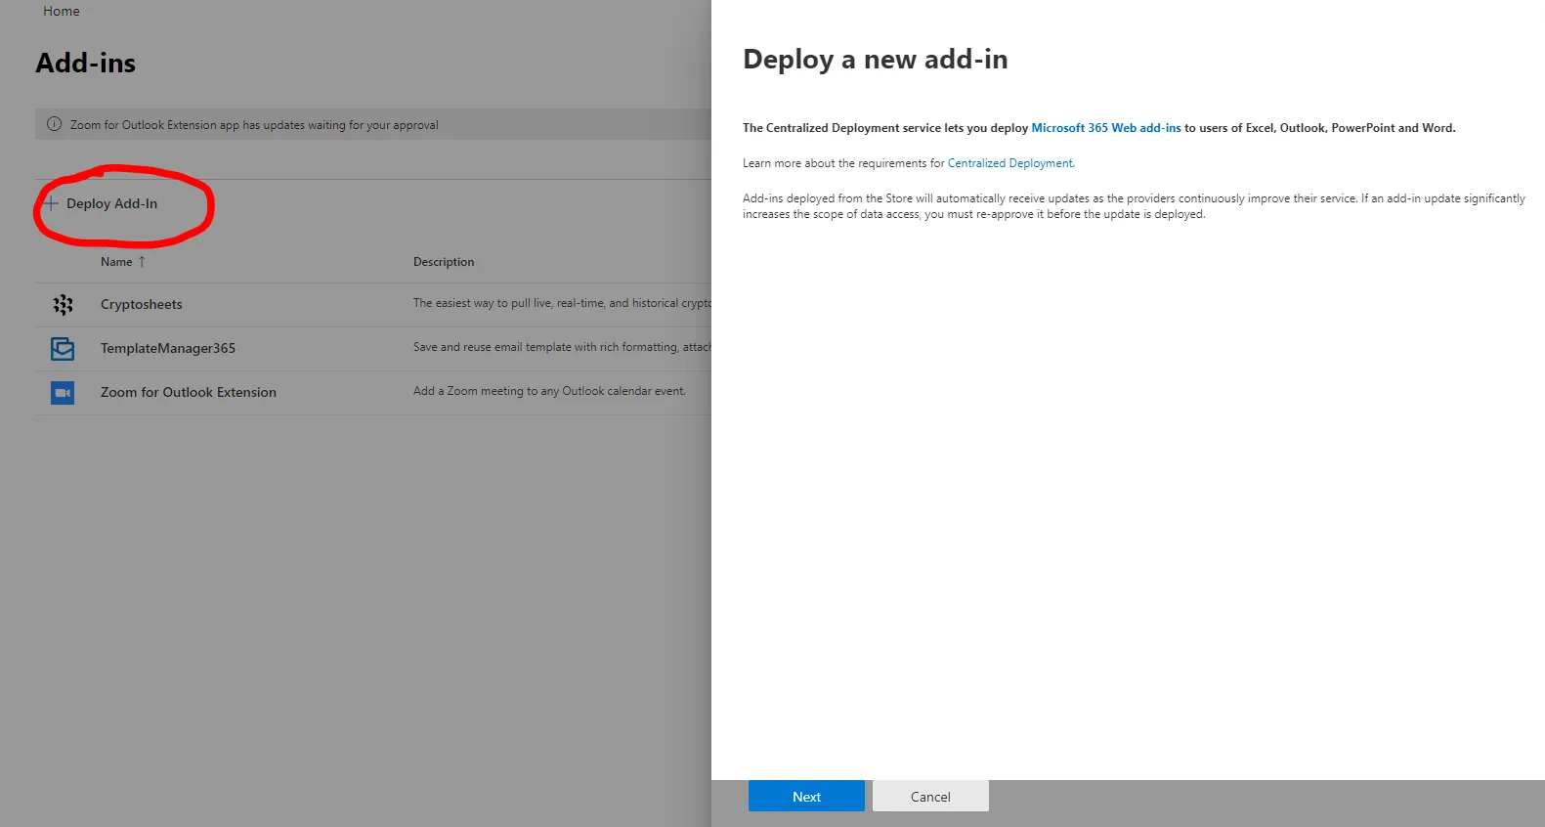This screenshot has height=827, width=1545.
Task: Click the TemplateManager365 envelope icon
Action: (x=63, y=348)
